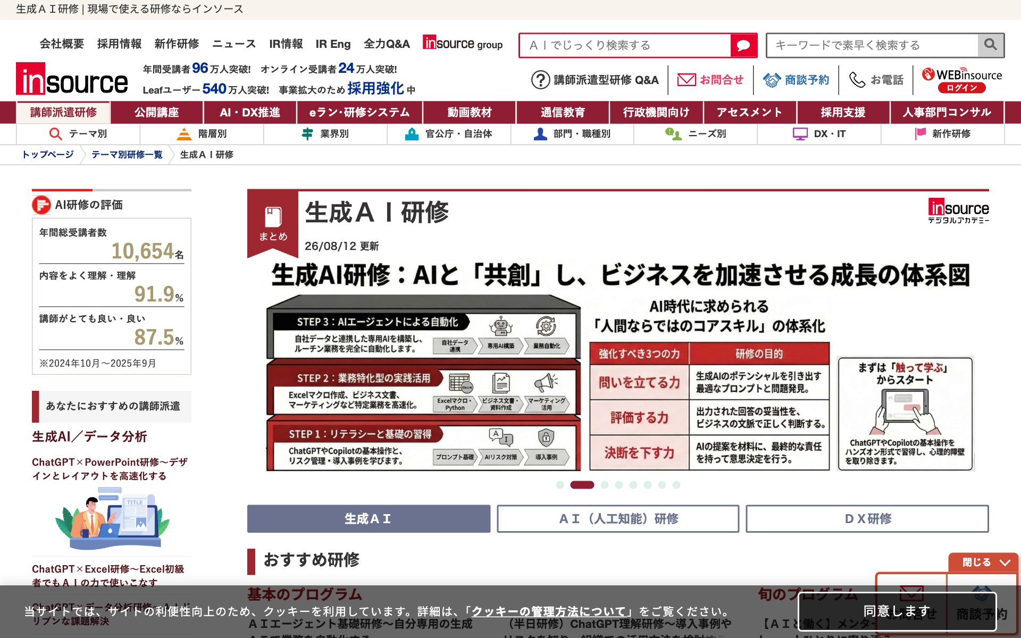
Task: Click the まとめ book icon badge
Action: click(273, 224)
